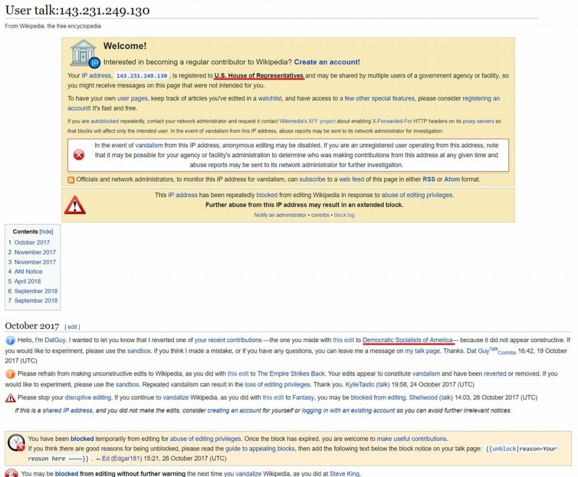Screen dimensions: 578x477
Task: Click the subscribe link
Action: tap(312, 179)
